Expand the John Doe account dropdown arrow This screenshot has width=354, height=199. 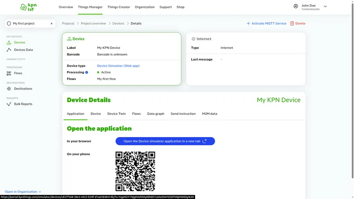(x=325, y=7)
